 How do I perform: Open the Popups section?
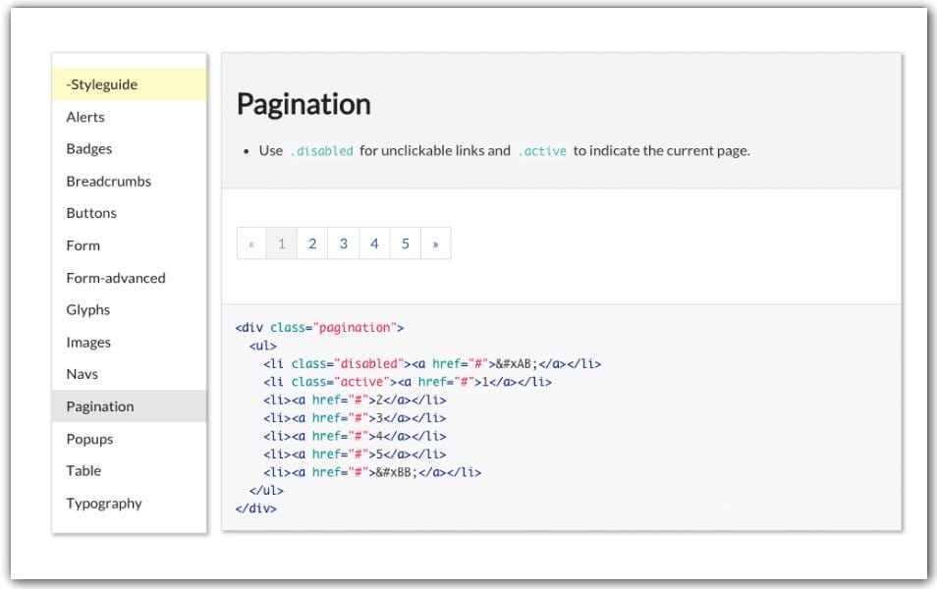point(89,439)
